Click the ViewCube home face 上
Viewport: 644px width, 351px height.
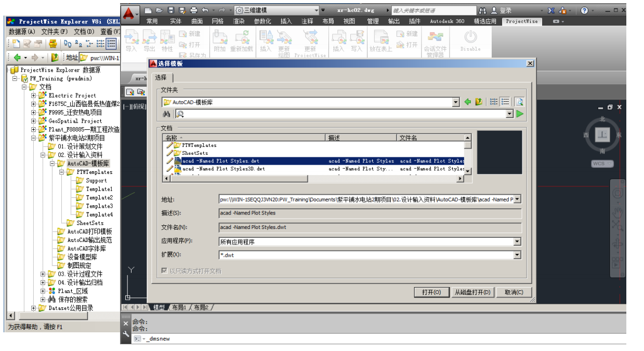pyautogui.click(x=602, y=136)
